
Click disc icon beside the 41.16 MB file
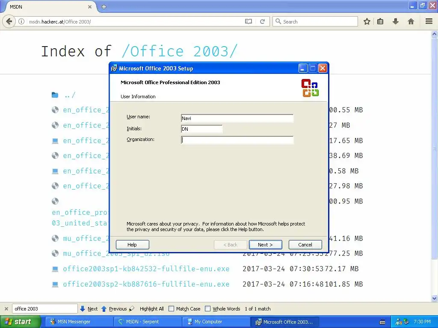point(55,238)
